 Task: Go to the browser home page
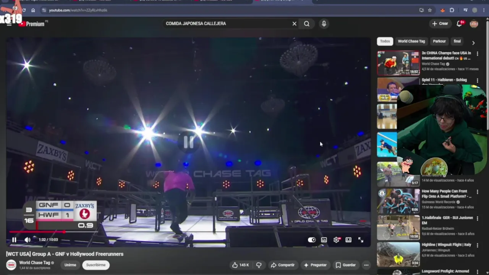point(33,10)
